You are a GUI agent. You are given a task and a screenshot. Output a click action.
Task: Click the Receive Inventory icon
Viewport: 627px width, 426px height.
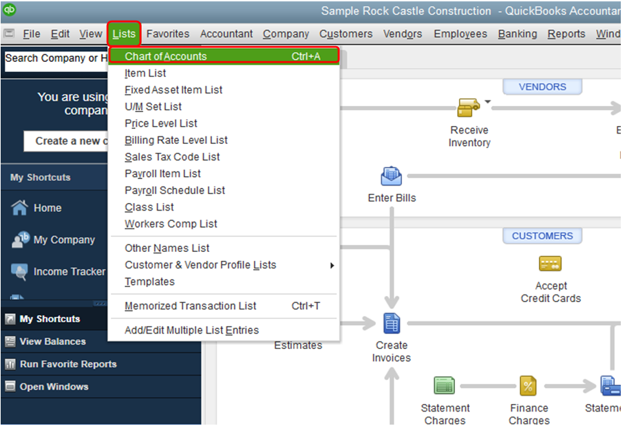coord(468,107)
